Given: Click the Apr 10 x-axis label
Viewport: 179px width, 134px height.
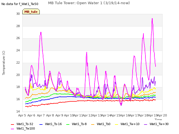Looking at the screenshot, I should [x=69, y=115].
